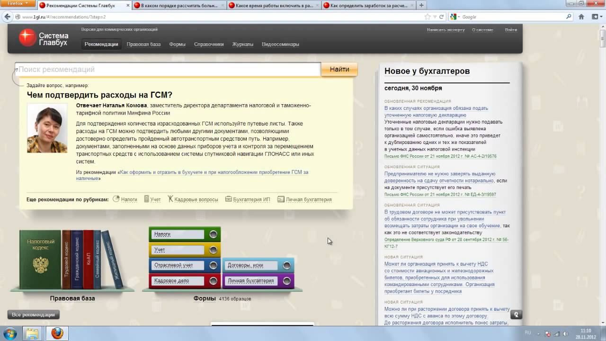The image size is (606, 341).
Task: Open Письмо ФНС № АС-4-2/19576 link
Action: point(440,156)
